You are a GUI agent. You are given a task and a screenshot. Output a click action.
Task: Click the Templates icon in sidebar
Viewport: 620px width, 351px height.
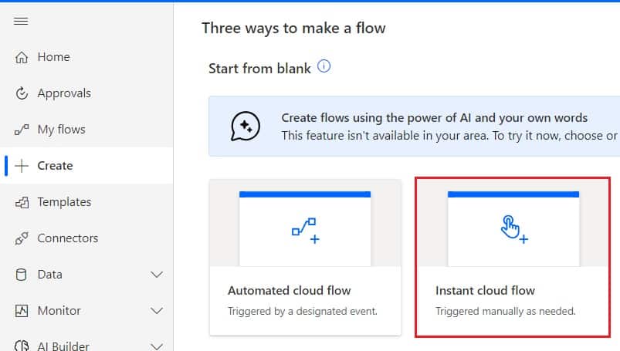(x=22, y=202)
